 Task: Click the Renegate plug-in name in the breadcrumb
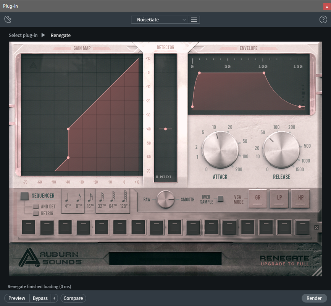pyautogui.click(x=61, y=35)
